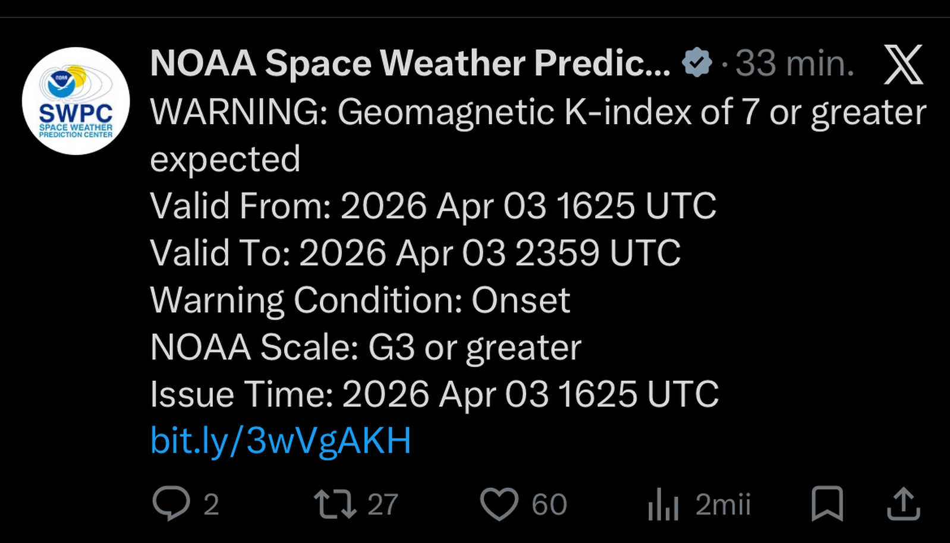Click the Valid From: 2026 Apr 03 line

pos(433,206)
